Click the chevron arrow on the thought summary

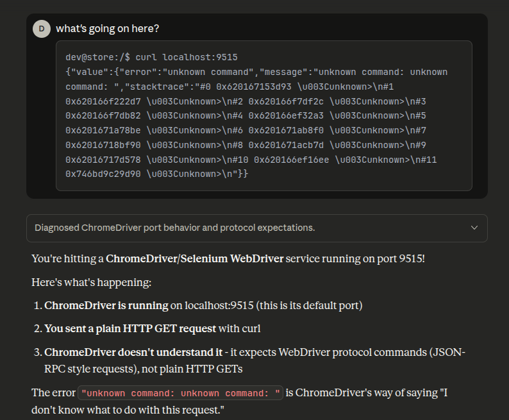point(474,228)
